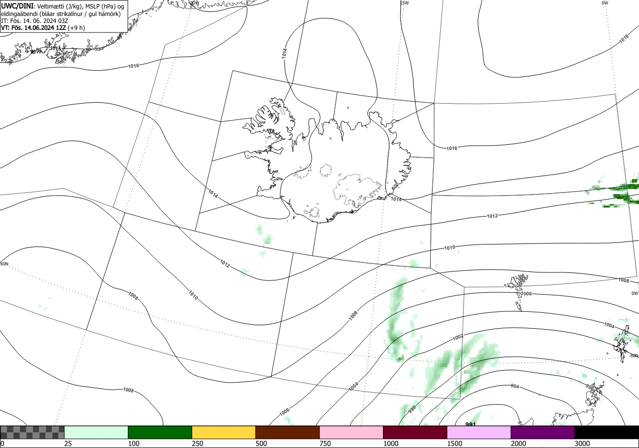Pick the pink 750–1000 legend swatch
This screenshot has width=639, height=448.
click(x=351, y=432)
